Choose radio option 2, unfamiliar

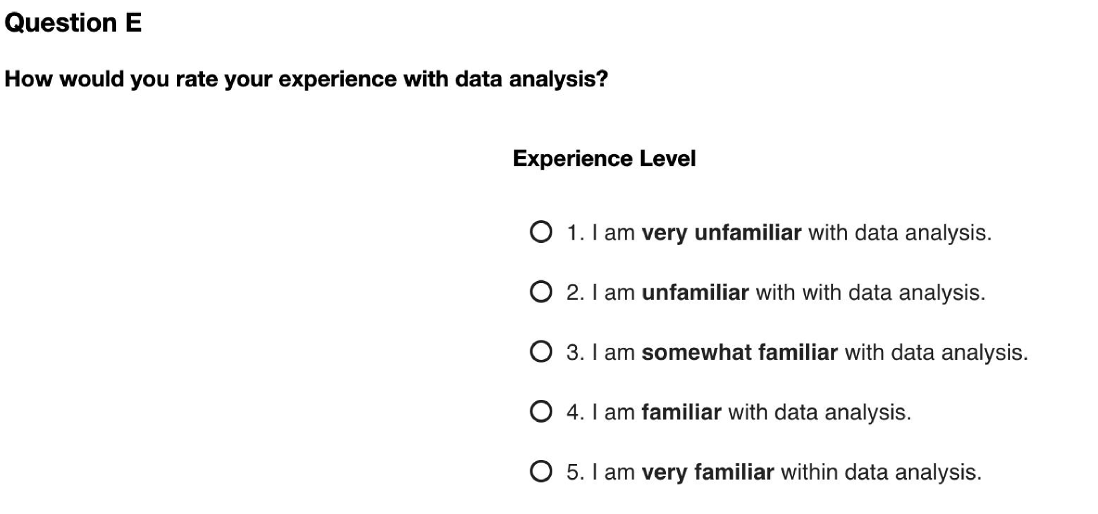click(x=540, y=292)
